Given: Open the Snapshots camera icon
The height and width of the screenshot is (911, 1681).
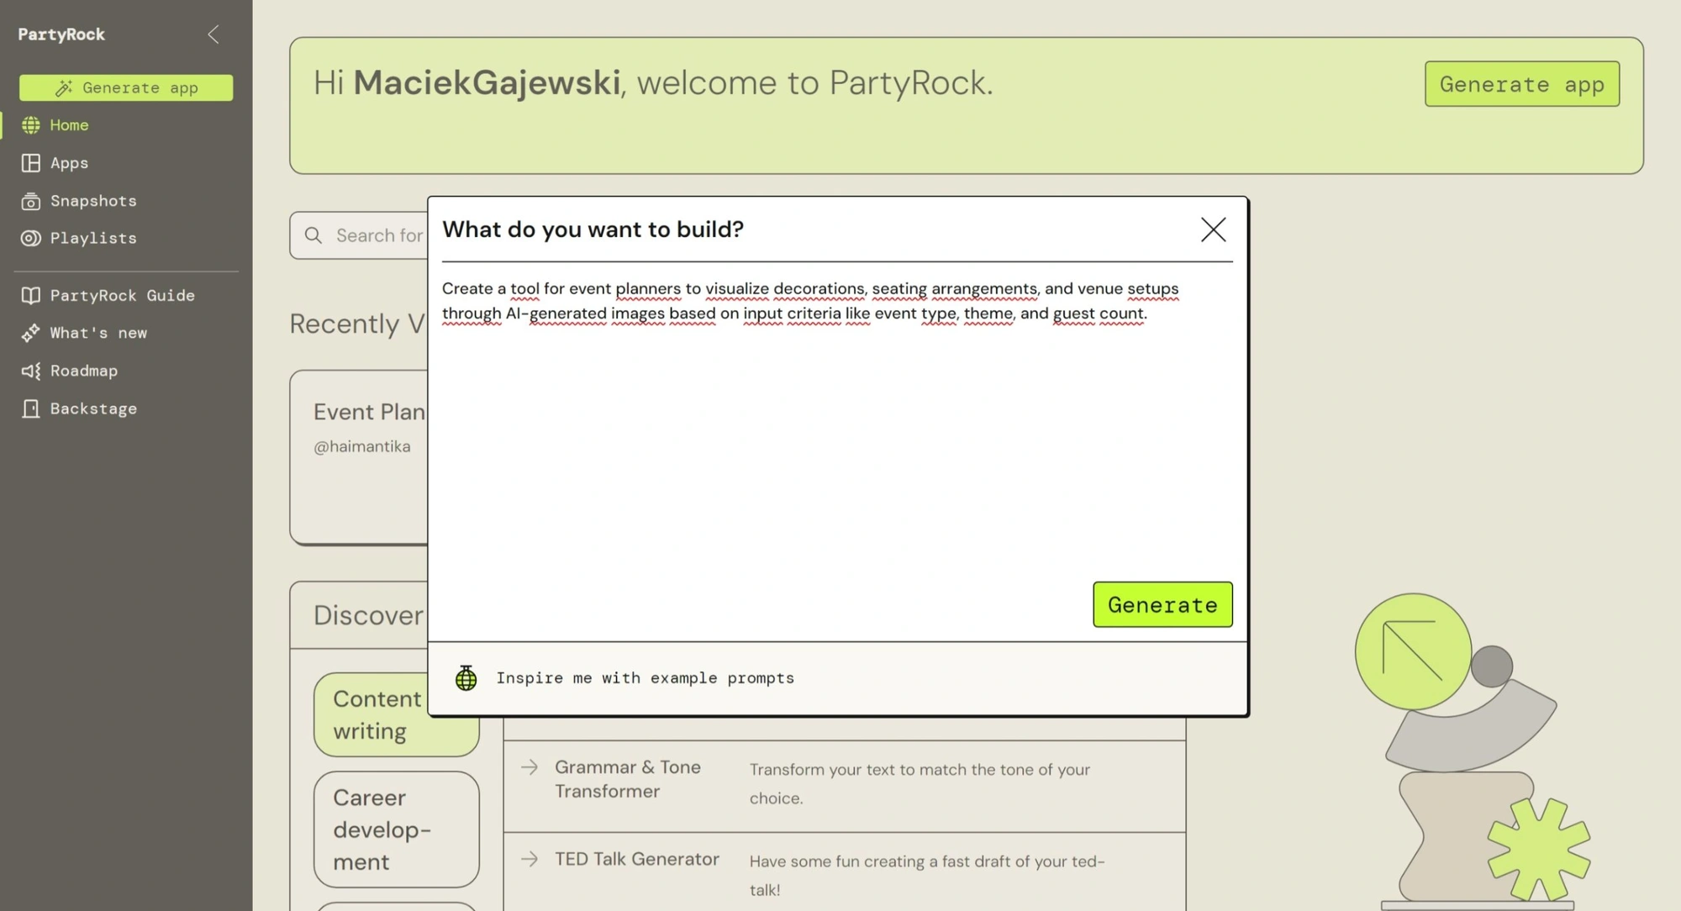Looking at the screenshot, I should (31, 201).
